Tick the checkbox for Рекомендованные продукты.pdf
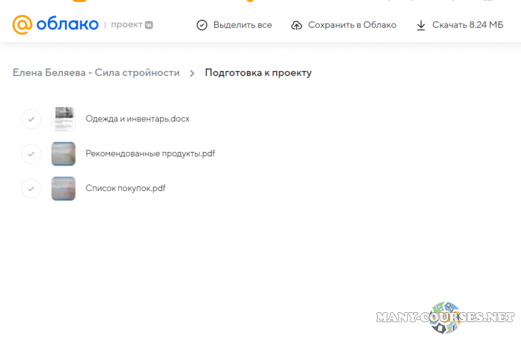This screenshot has width=521, height=339. [x=31, y=154]
